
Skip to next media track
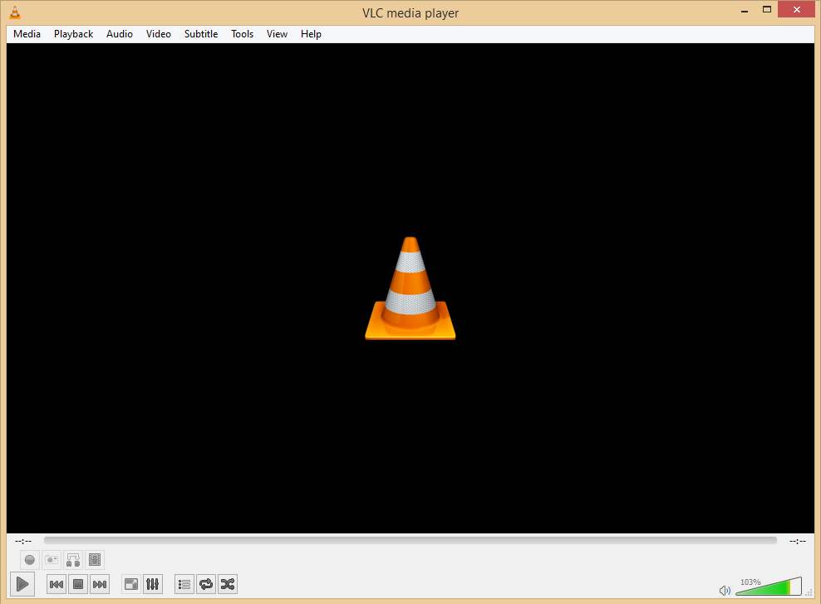coord(100,584)
